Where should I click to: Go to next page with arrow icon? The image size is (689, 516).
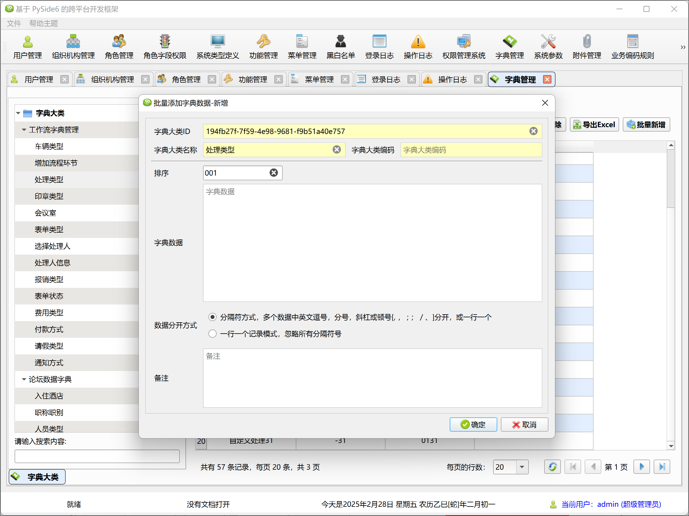click(641, 466)
